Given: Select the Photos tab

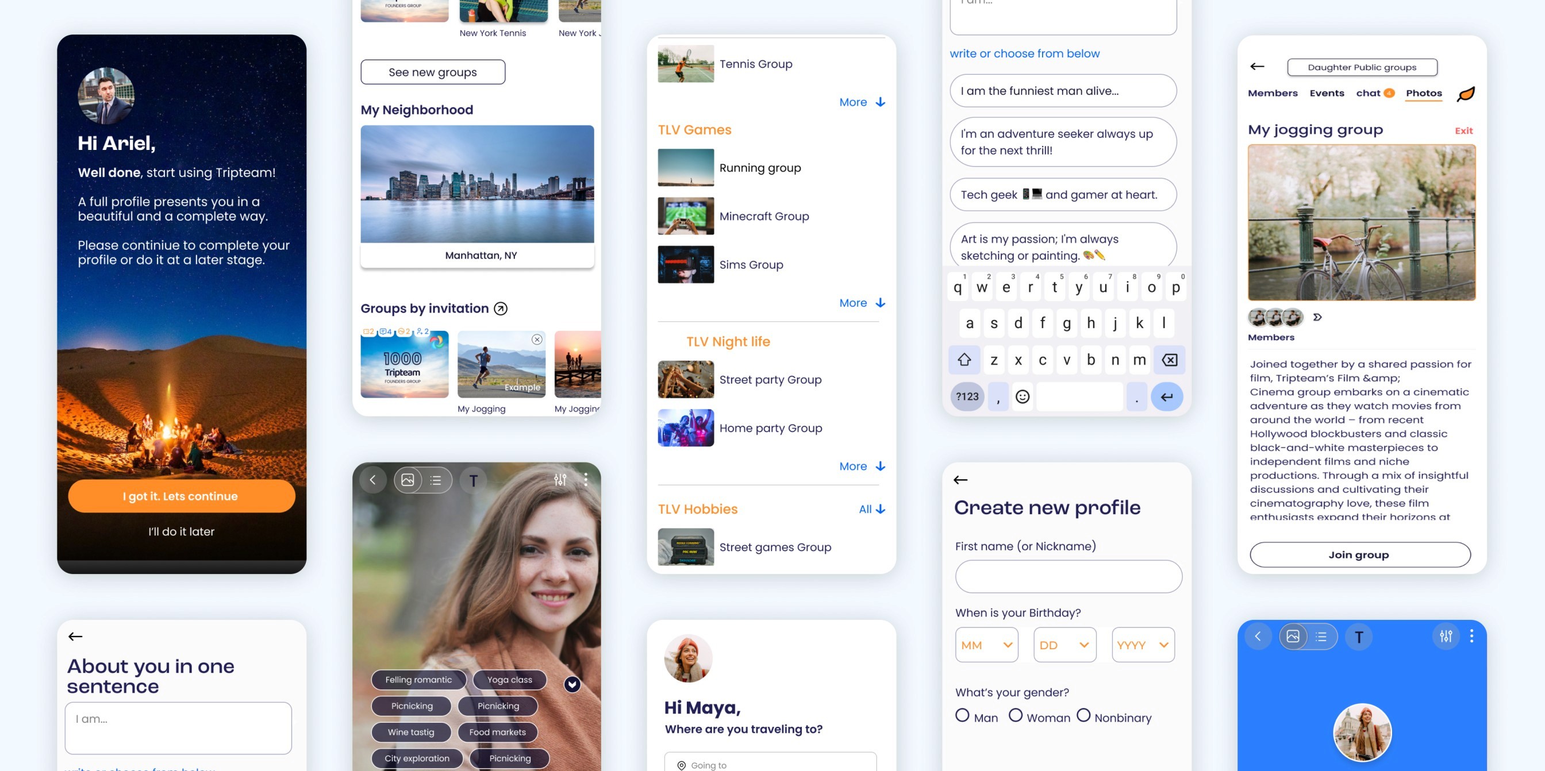Looking at the screenshot, I should [1424, 93].
